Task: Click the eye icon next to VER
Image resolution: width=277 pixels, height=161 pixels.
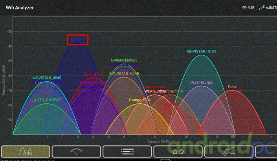Action: 244,7
